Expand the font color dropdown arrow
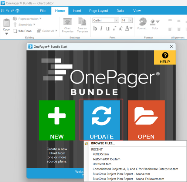Screen dimensions: 187x182 pyautogui.click(x=131, y=29)
